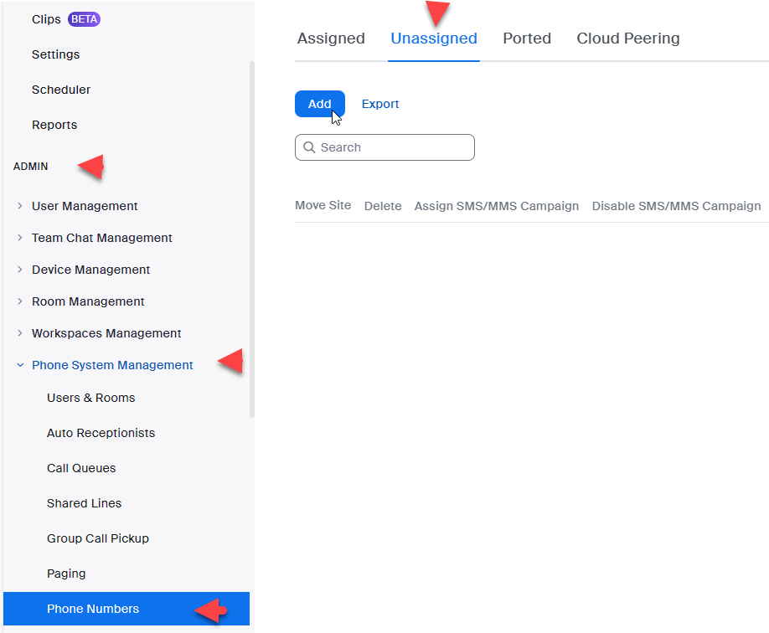The image size is (769, 633).
Task: Switch to the Assigned tab
Action: (331, 39)
